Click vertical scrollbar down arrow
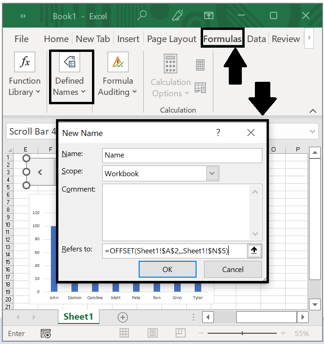324x344 pixels. (315, 304)
